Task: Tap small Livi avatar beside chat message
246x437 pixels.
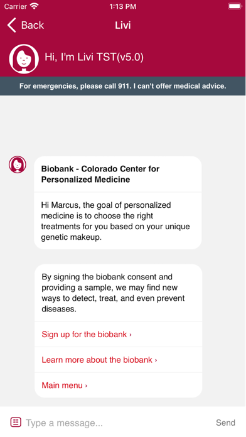Action: (x=18, y=165)
